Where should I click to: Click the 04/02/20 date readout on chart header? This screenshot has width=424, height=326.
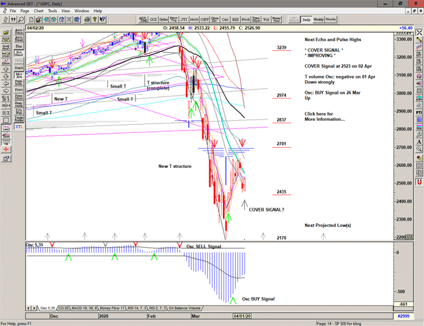point(35,28)
